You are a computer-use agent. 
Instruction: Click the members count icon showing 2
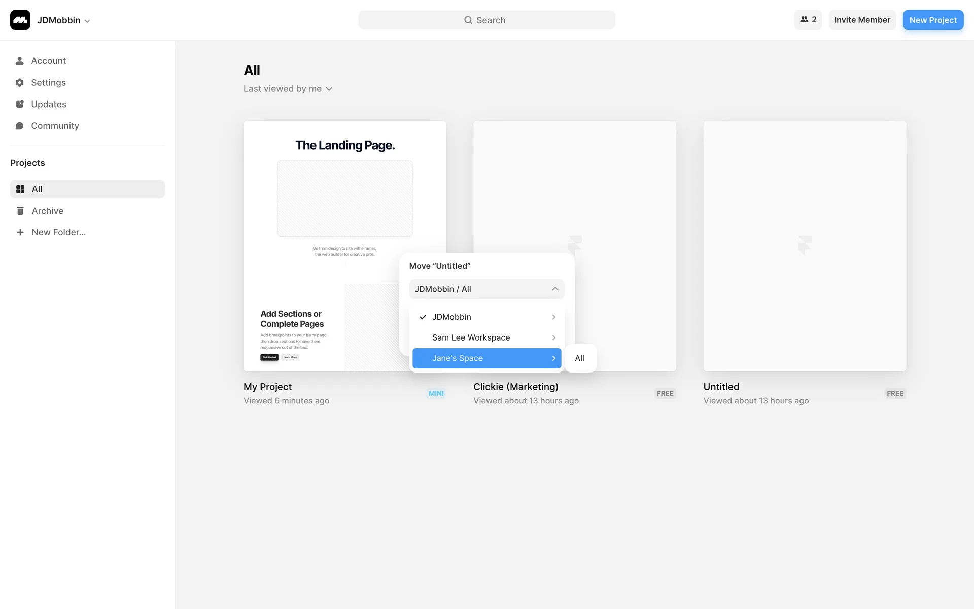pyautogui.click(x=808, y=20)
